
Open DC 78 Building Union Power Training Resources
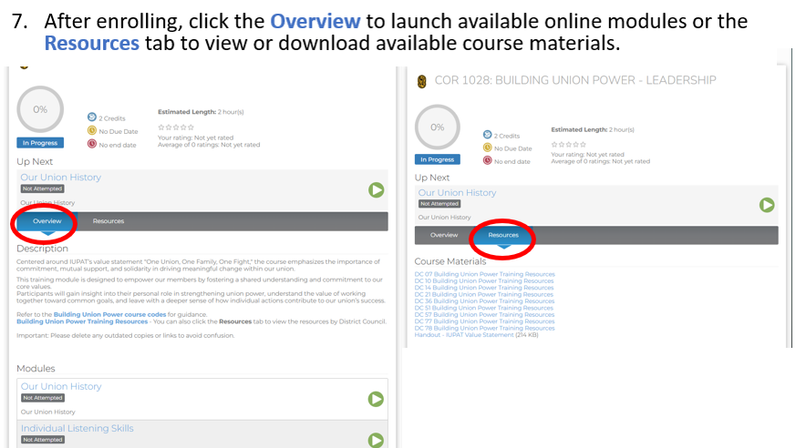tap(485, 328)
